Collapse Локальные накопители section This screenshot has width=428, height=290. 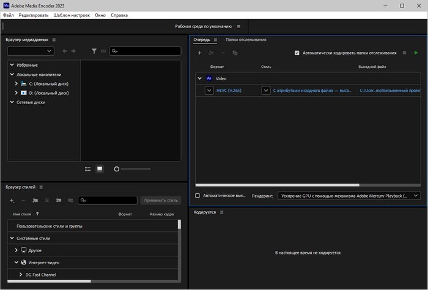click(12, 74)
